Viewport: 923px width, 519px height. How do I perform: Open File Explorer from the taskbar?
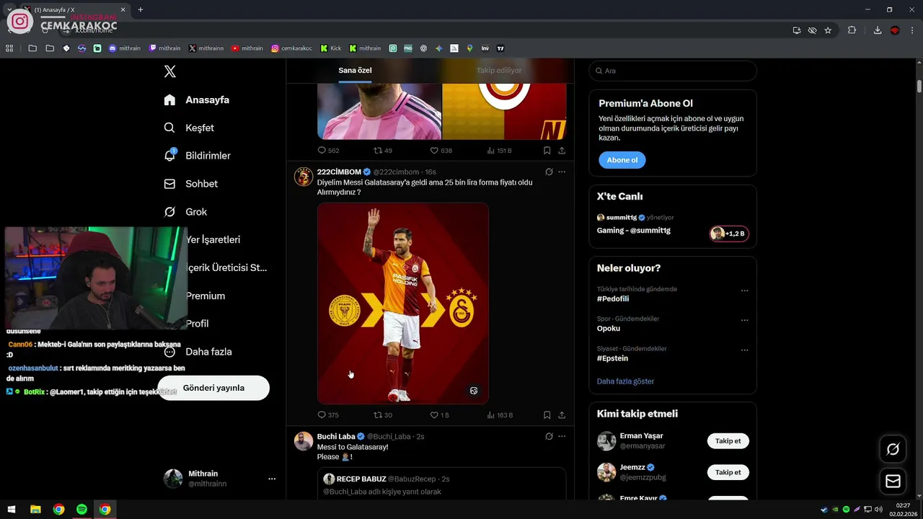point(35,510)
